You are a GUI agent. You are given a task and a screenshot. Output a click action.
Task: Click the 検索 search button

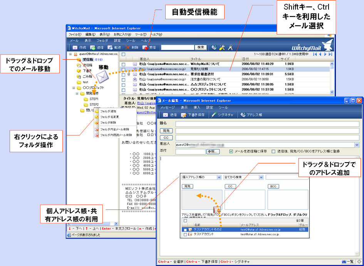tap(201, 47)
